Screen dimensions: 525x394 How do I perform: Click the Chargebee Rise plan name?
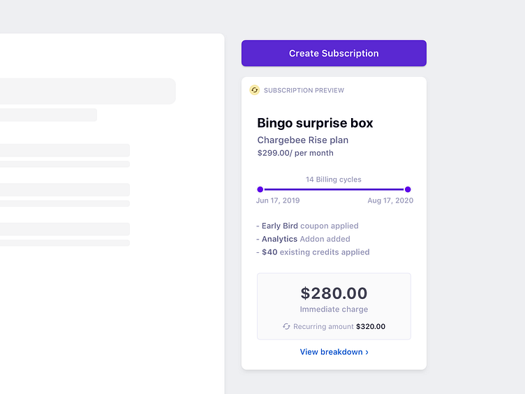click(303, 140)
